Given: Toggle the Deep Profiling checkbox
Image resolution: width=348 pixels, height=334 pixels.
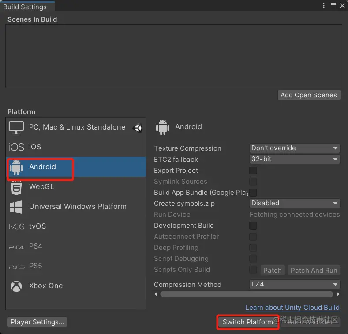Looking at the screenshot, I should (253, 248).
